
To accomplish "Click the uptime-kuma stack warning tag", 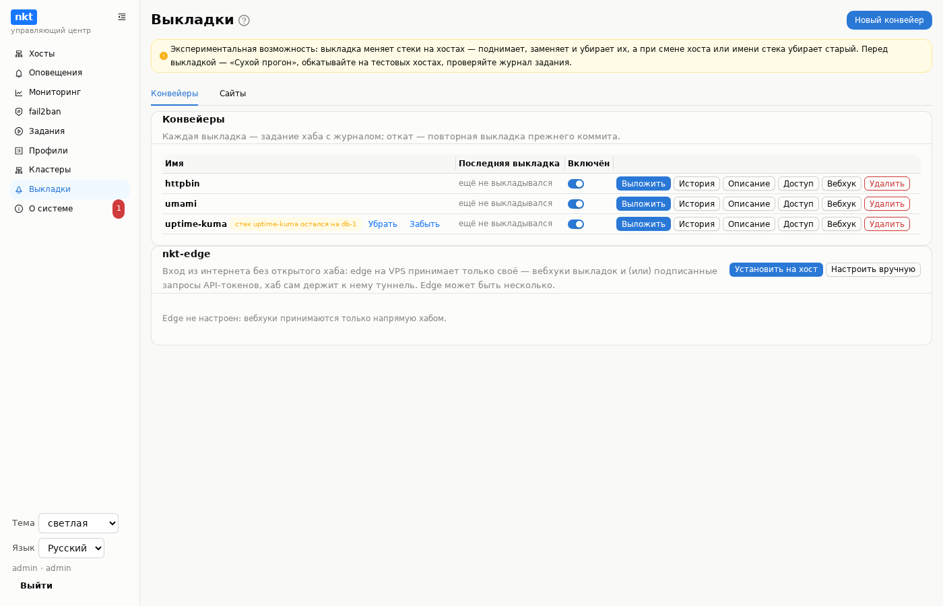I will point(296,224).
